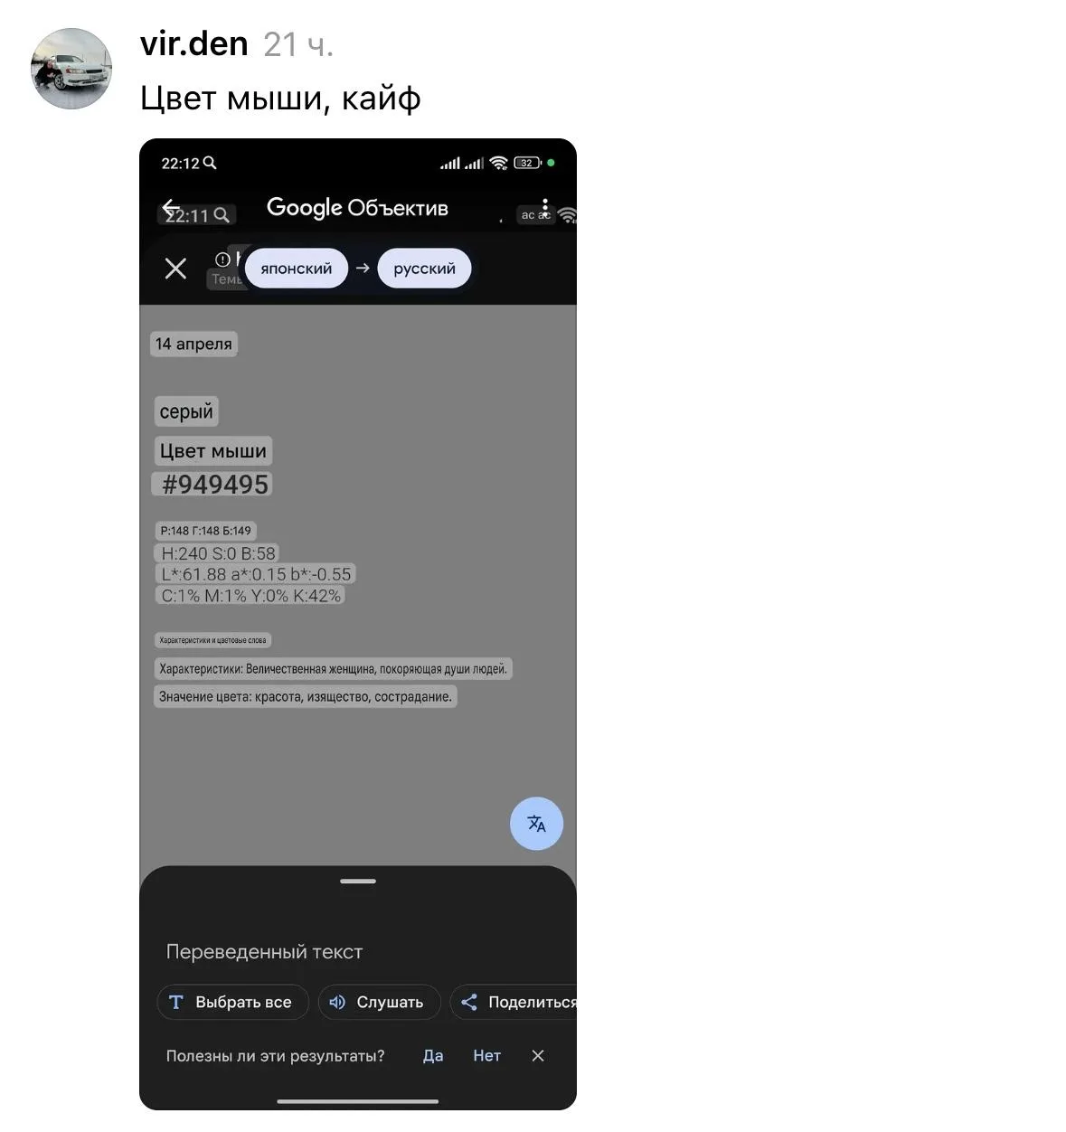Open the vir.den username link
Screen dimensions: 1066x1132
click(x=193, y=43)
